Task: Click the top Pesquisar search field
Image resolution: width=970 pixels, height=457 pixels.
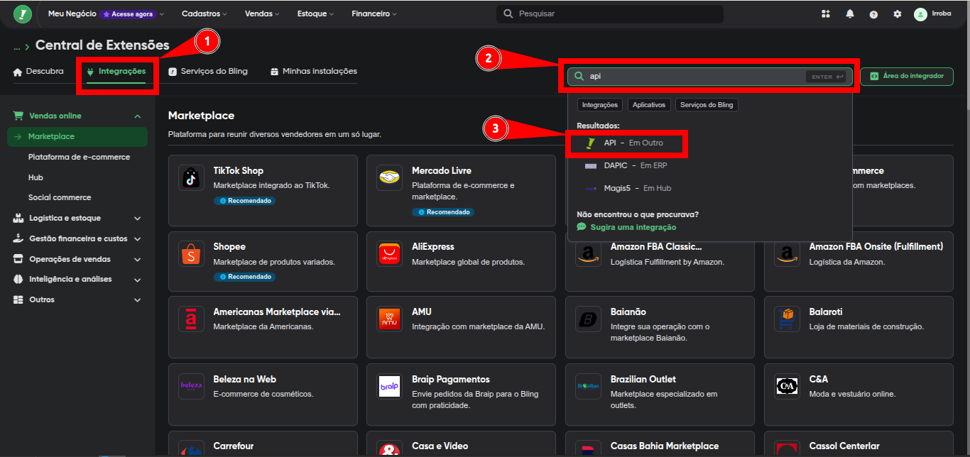Action: [x=610, y=13]
